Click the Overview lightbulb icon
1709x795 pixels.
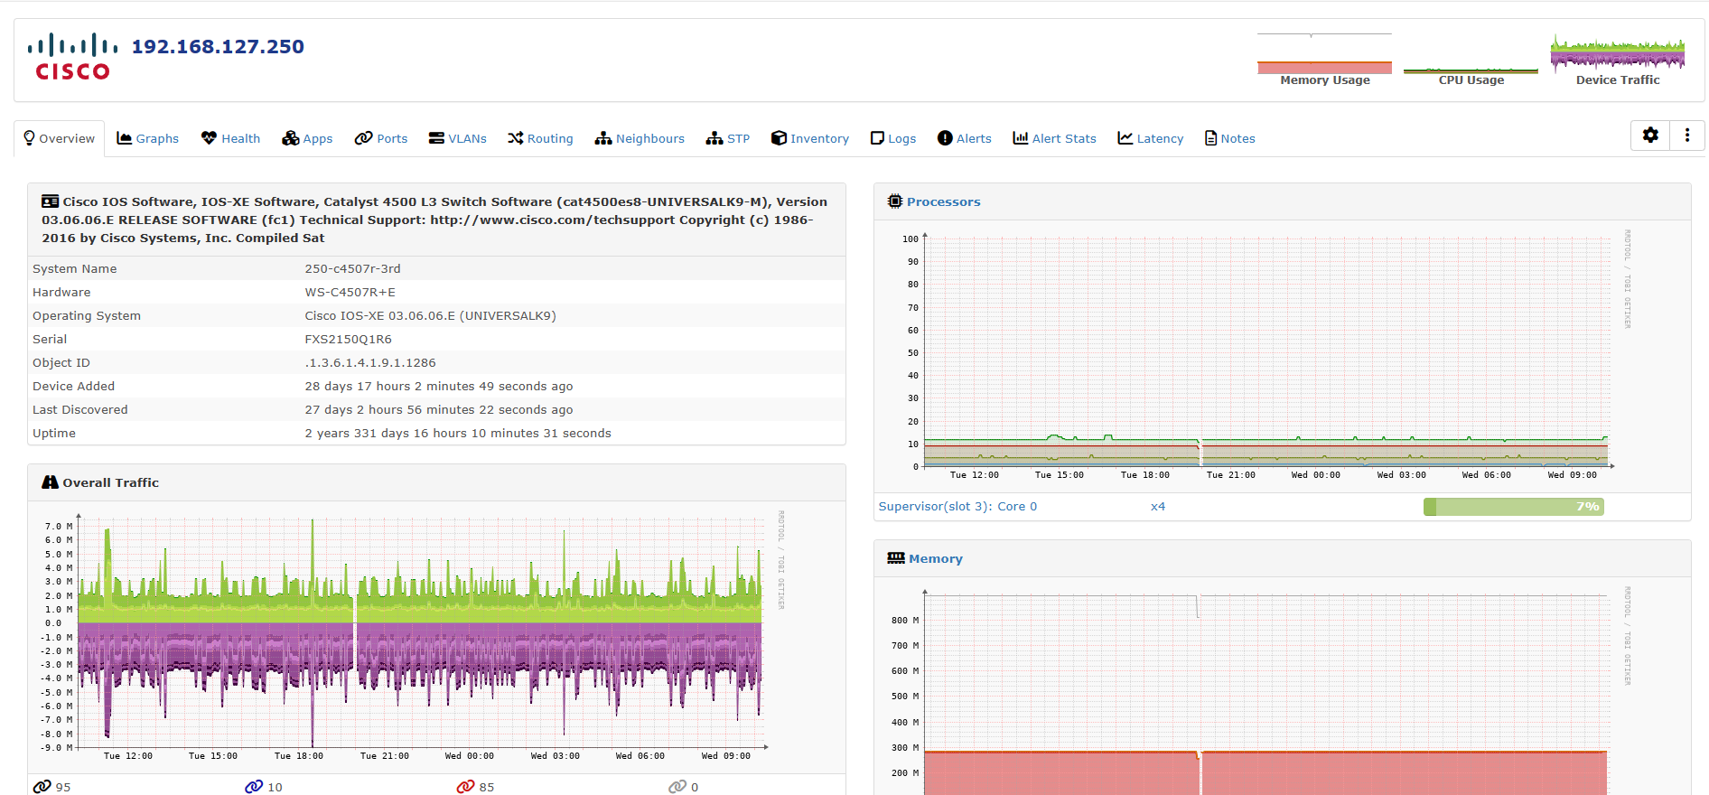(30, 138)
